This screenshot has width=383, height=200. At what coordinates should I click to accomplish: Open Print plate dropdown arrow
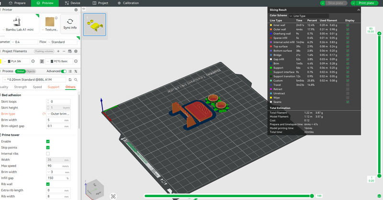click(x=353, y=3)
